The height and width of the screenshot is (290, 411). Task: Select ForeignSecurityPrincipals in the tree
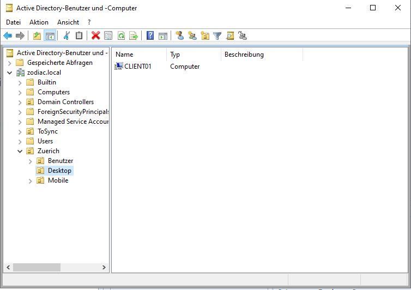72,112
